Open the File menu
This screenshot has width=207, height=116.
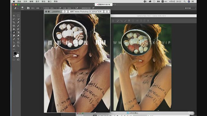[25, 1]
